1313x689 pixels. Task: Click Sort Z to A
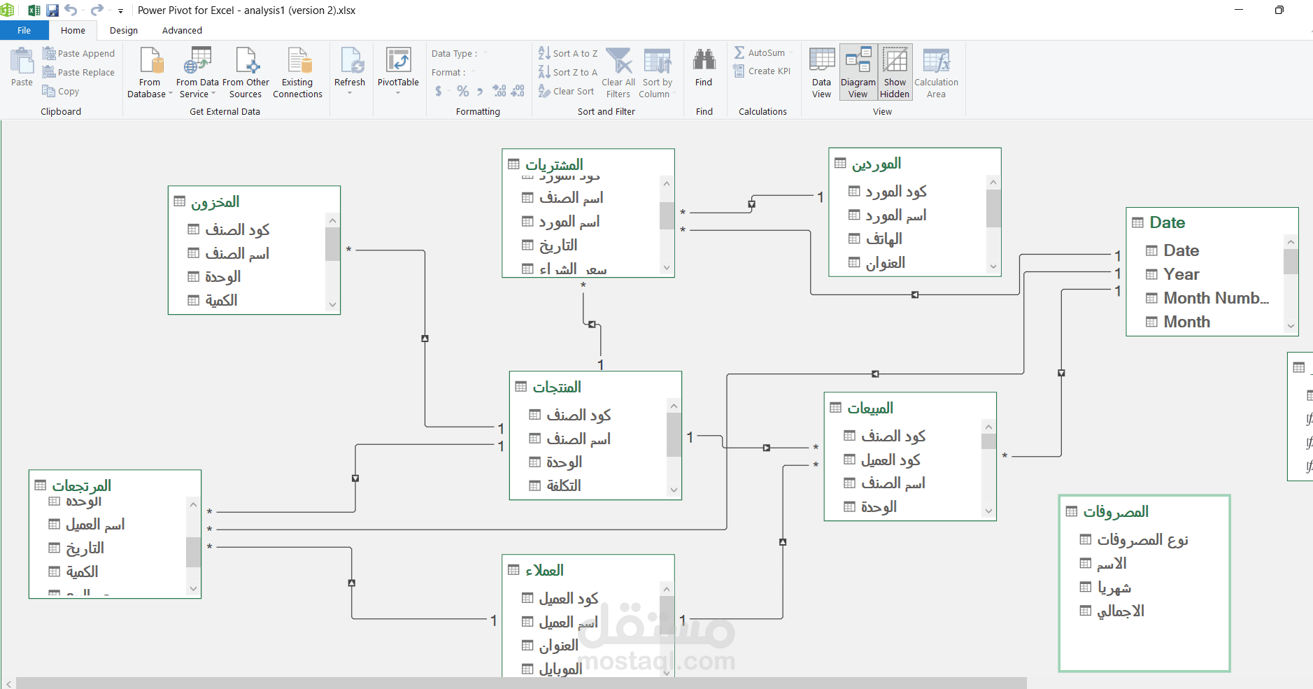(x=568, y=72)
